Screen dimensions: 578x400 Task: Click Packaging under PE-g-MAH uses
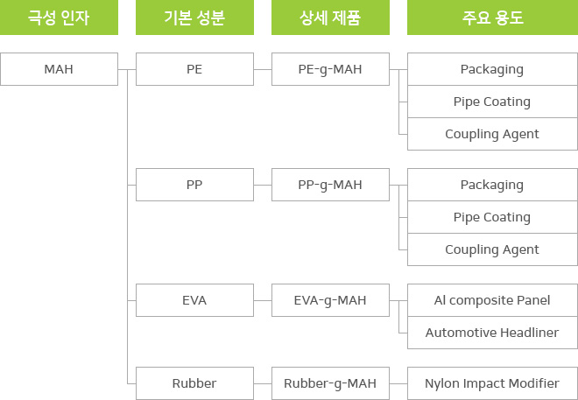(492, 69)
